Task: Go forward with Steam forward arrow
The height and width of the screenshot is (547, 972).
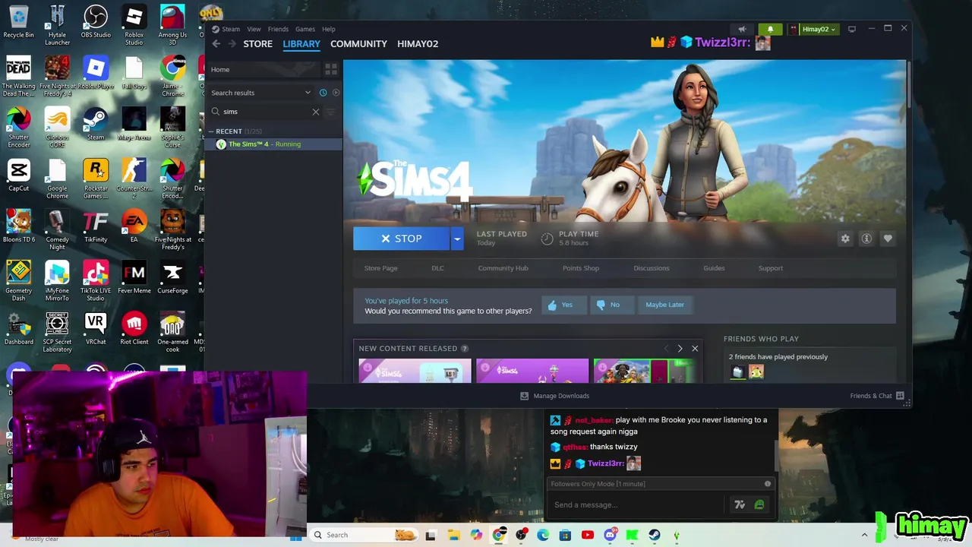Action: point(232,44)
